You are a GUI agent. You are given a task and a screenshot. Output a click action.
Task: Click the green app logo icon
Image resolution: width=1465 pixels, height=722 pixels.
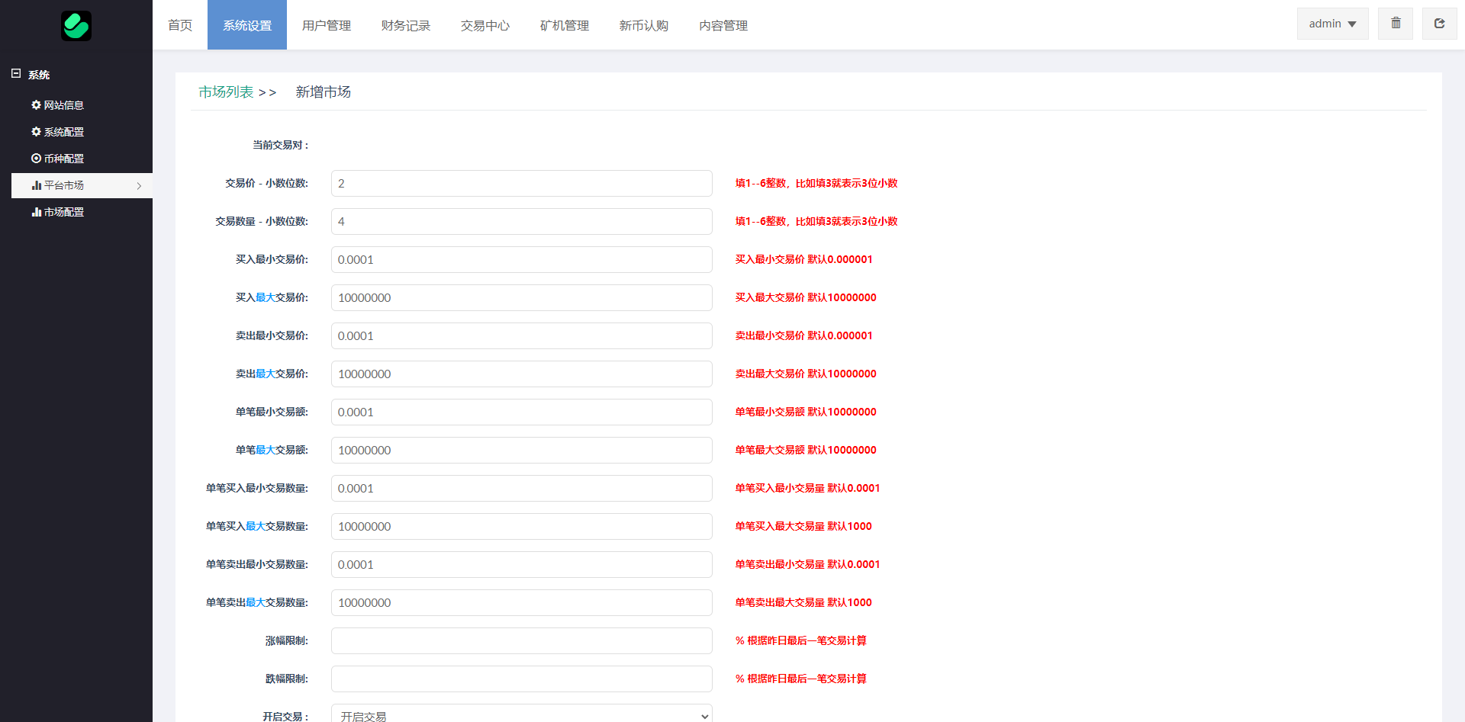click(x=76, y=26)
